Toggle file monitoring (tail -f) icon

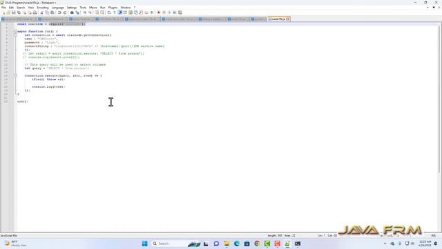pyautogui.click(x=152, y=12)
